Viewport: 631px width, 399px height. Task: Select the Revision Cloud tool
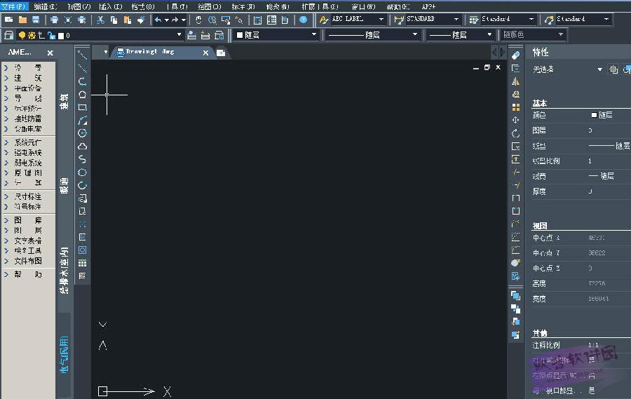click(82, 146)
